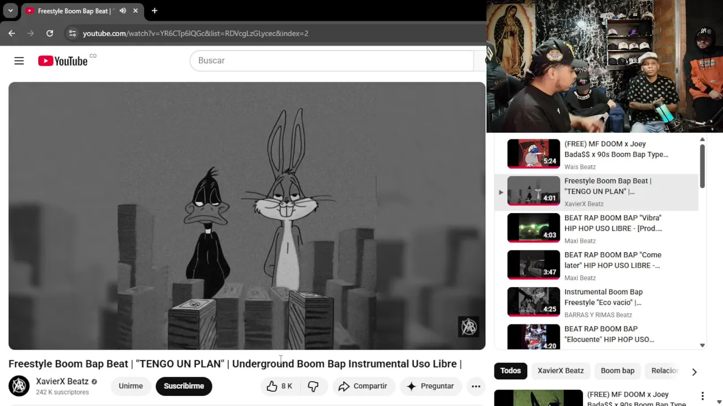Image resolution: width=723 pixels, height=406 pixels.
Task: Click the Compartir share button
Action: coord(363,386)
